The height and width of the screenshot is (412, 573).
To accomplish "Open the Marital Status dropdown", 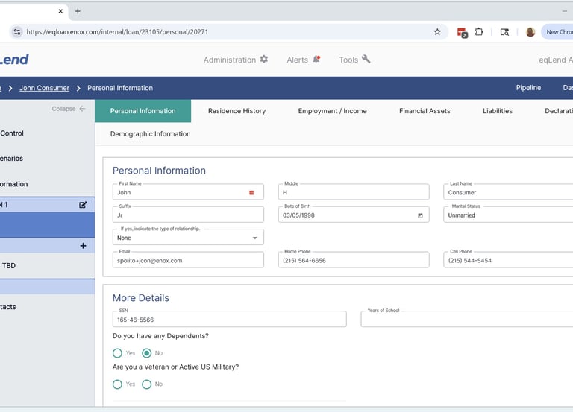I will [508, 215].
